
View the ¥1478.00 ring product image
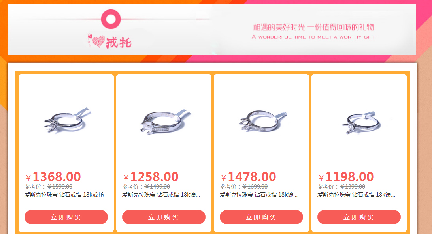[x=263, y=121]
